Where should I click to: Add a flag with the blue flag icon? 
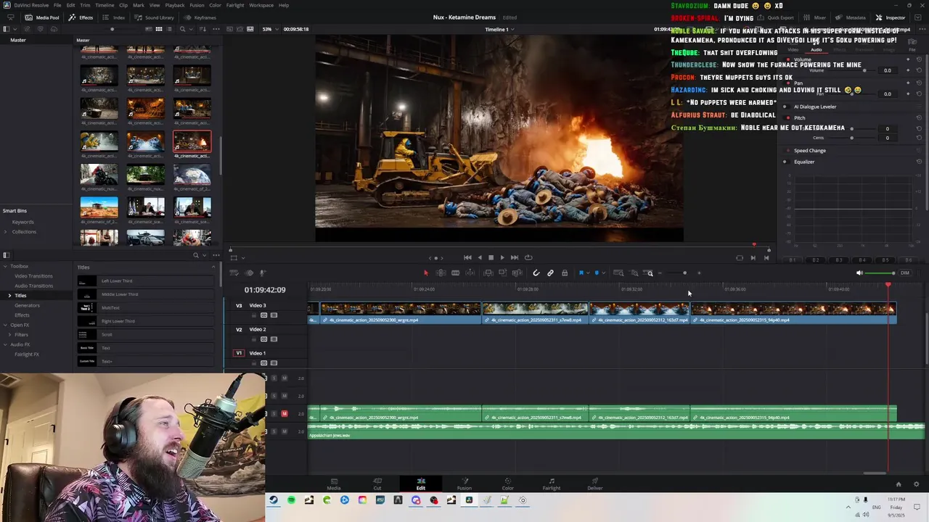click(x=581, y=273)
